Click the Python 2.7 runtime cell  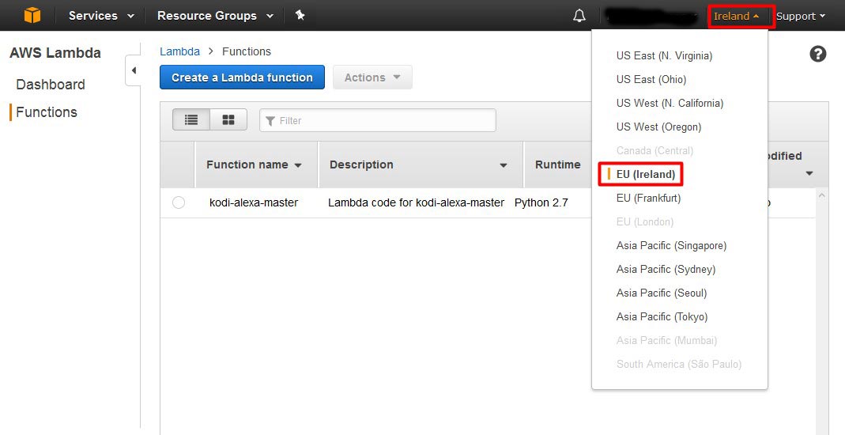click(x=541, y=202)
